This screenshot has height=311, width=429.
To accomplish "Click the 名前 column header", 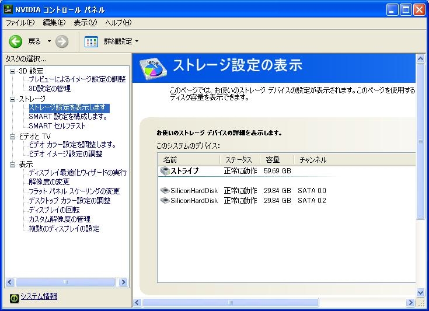I will point(189,160).
